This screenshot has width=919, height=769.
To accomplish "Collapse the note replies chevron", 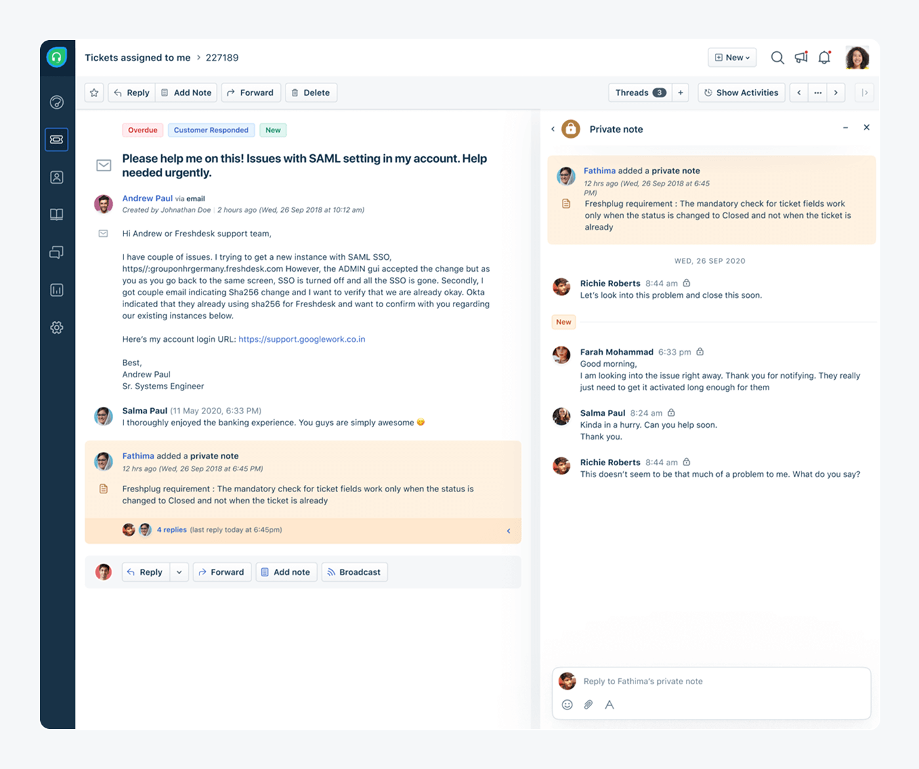I will [x=509, y=531].
